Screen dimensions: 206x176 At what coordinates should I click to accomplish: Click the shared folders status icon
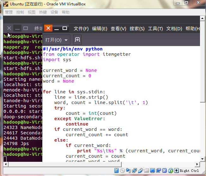point(146,171)
